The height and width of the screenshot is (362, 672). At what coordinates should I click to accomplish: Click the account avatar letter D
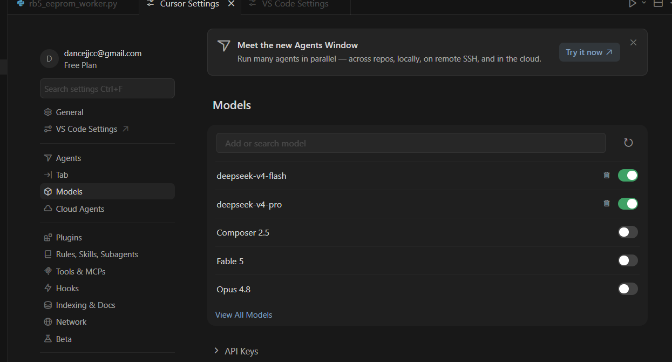coord(49,59)
